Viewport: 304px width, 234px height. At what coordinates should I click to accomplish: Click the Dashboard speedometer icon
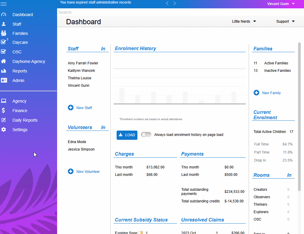coord(4,15)
